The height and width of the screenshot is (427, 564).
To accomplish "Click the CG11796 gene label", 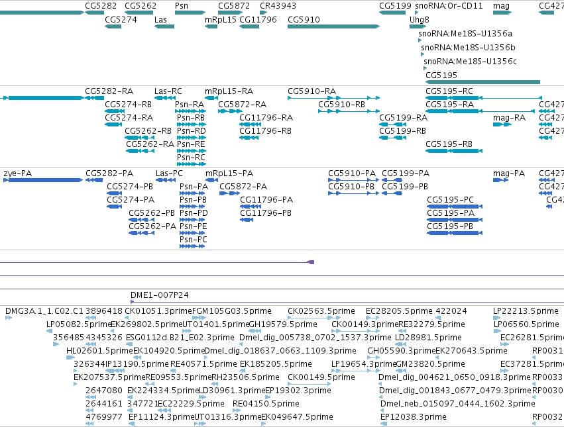I will click(258, 19).
